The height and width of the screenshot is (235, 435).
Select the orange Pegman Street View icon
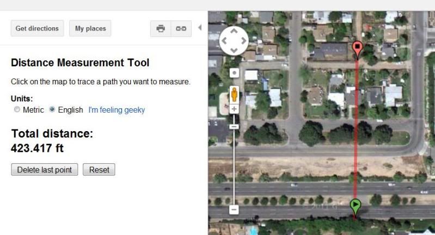[x=234, y=95]
